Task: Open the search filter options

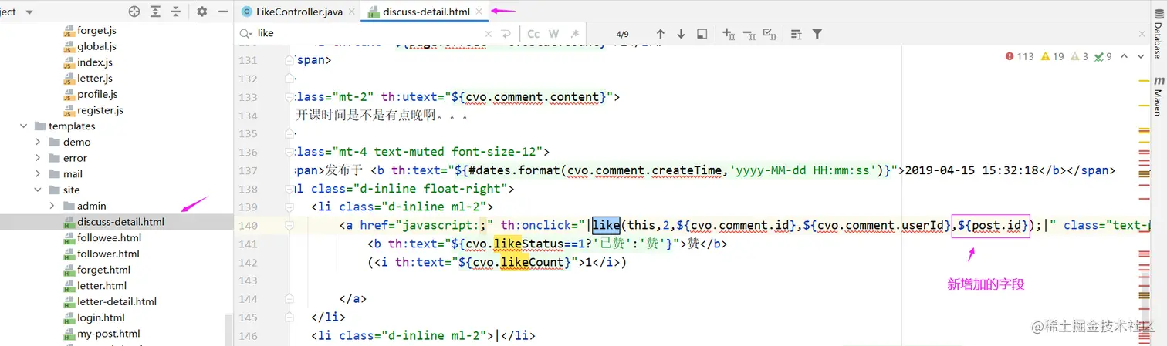Action: tap(817, 34)
